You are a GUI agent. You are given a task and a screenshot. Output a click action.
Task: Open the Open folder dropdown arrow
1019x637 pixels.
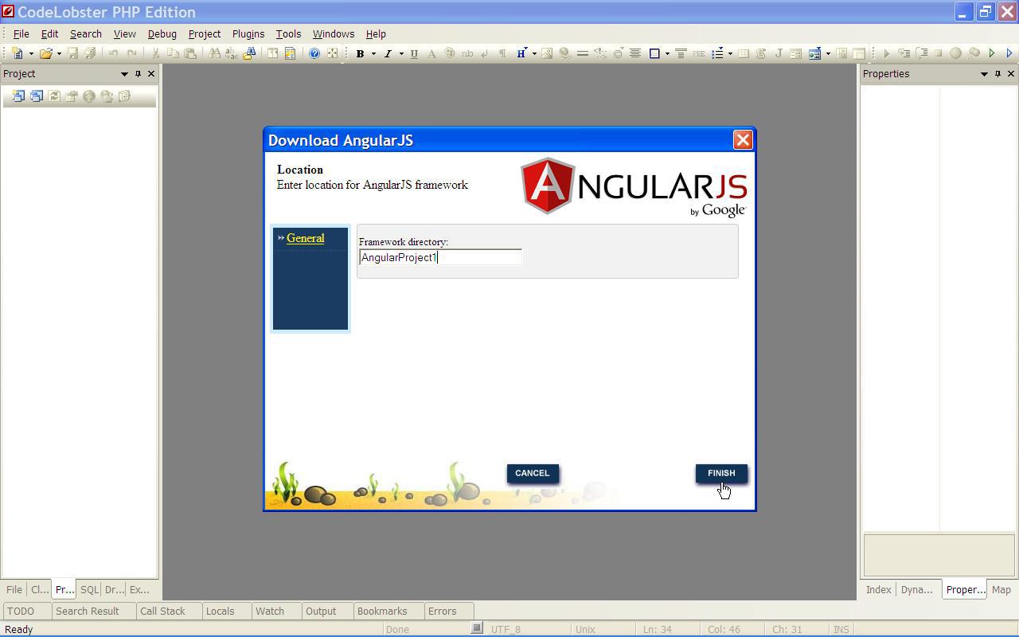[x=59, y=53]
